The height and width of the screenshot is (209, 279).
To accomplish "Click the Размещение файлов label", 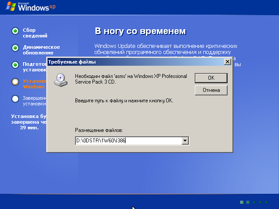I will 99,130.
